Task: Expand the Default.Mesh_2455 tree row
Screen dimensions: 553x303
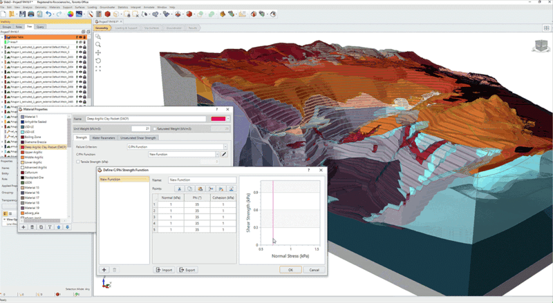Action: tap(2, 72)
